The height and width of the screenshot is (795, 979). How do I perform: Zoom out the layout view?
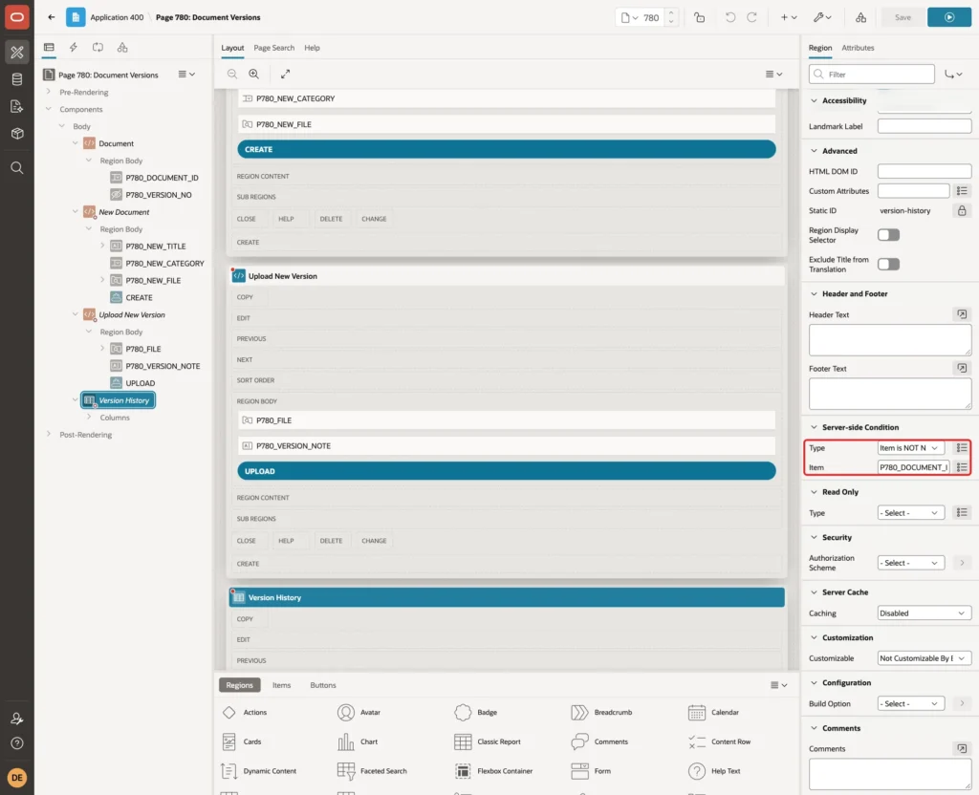tap(231, 74)
